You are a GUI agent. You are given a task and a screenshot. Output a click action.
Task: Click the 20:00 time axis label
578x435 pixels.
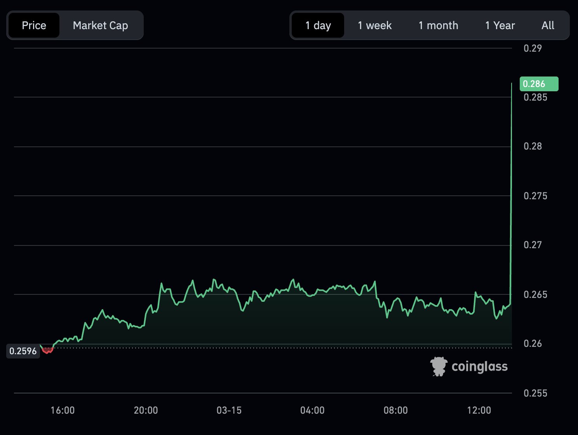pos(146,411)
